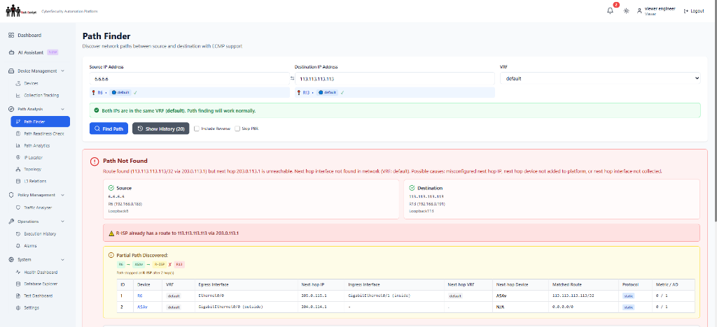
Task: Log out of the platform
Action: 694,11
